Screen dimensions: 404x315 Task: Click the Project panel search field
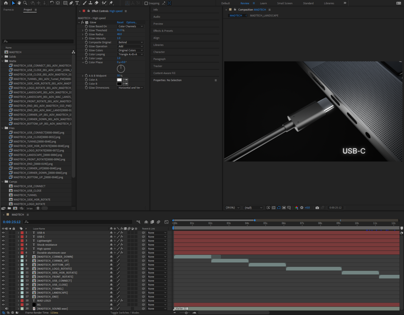(x=38, y=41)
